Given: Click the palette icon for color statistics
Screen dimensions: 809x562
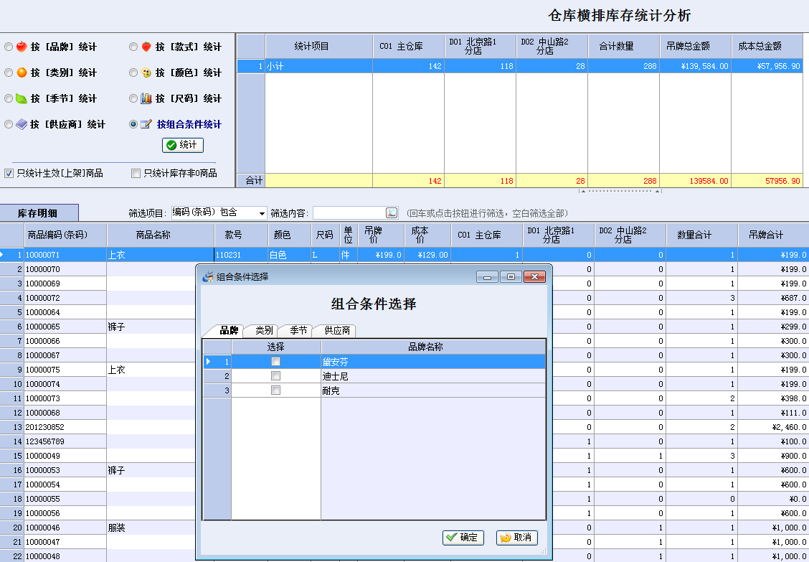Looking at the screenshot, I should pos(146,72).
